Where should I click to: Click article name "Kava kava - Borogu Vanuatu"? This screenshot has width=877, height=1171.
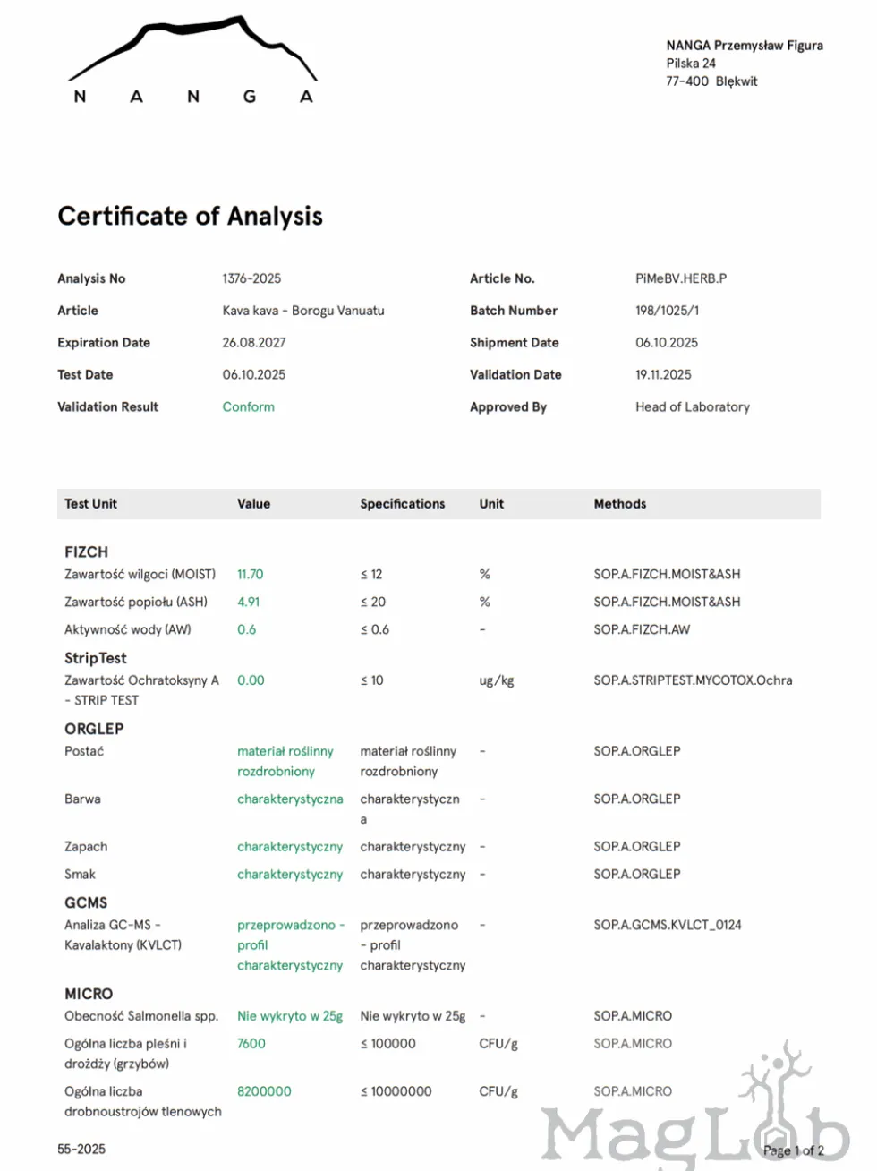tap(303, 311)
